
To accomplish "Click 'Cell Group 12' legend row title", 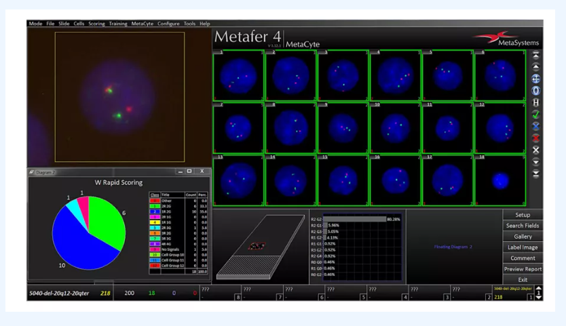I will 172,266.
